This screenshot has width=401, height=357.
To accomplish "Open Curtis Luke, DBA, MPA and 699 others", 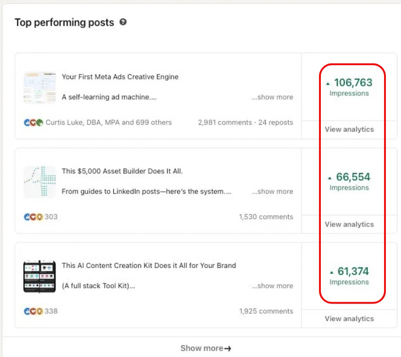I will [x=108, y=122].
